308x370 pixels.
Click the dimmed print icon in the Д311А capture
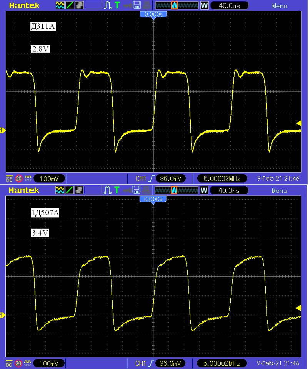[147, 5]
